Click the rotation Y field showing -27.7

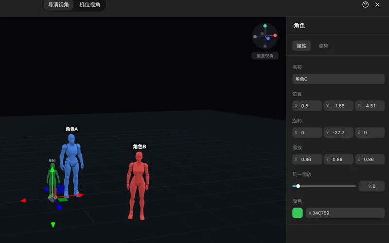[x=338, y=132]
